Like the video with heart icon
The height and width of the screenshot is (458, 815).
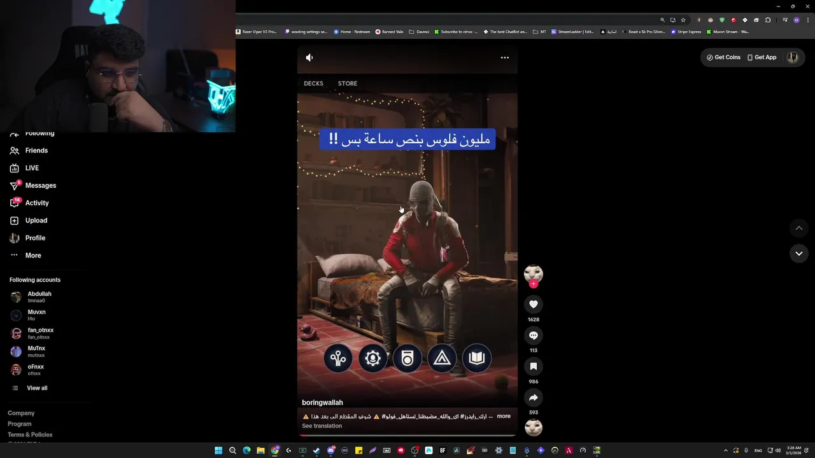pyautogui.click(x=534, y=304)
